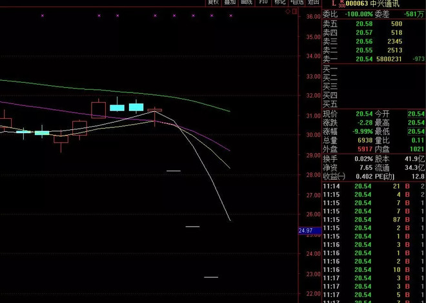Click the 叠加 overlay button
426x303 pixels.
click(x=230, y=3)
